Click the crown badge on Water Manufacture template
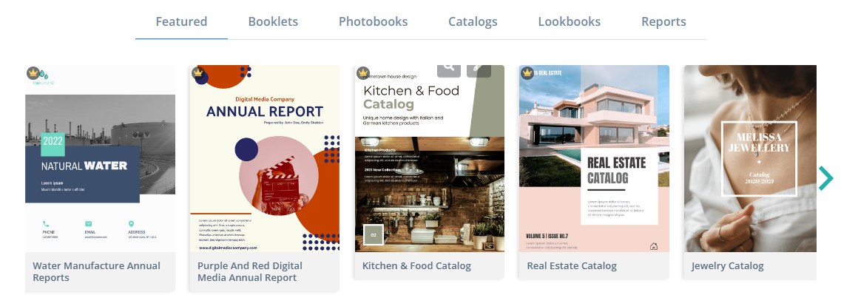 [x=34, y=72]
